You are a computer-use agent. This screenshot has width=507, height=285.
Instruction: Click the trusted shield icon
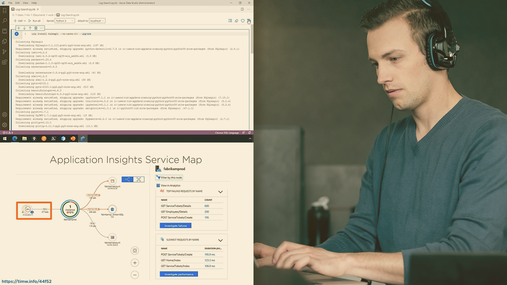pos(243,21)
